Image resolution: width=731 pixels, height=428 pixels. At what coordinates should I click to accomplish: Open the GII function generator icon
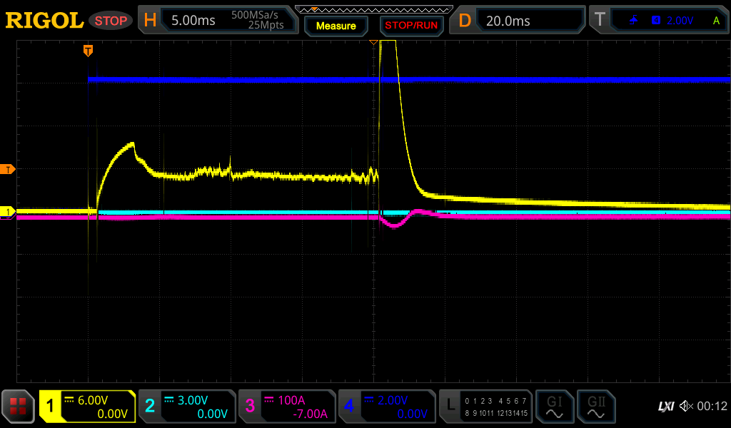pos(596,407)
